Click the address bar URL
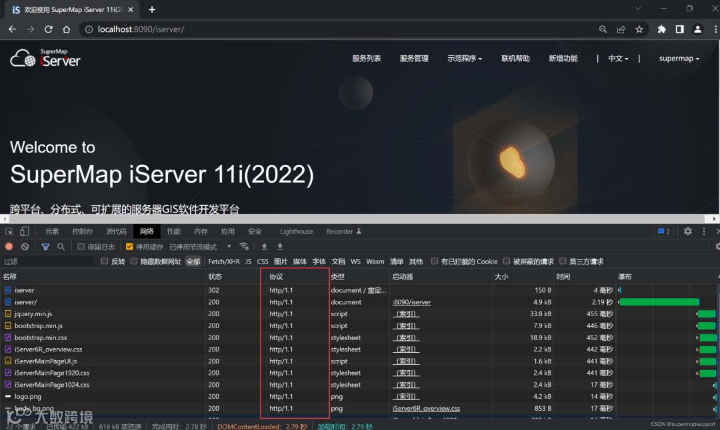This screenshot has height=430, width=720. tap(141, 29)
